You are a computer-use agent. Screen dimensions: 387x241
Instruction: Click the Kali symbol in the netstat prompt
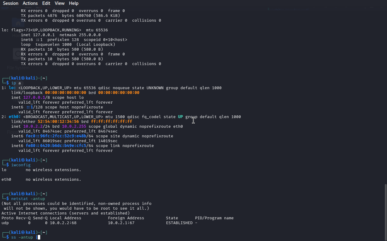[x=23, y=194]
